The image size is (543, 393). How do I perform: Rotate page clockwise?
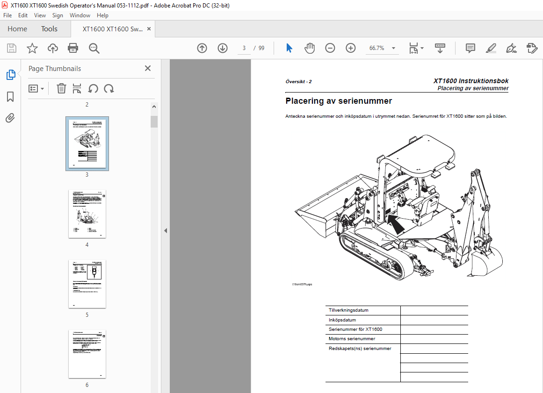pos(109,89)
